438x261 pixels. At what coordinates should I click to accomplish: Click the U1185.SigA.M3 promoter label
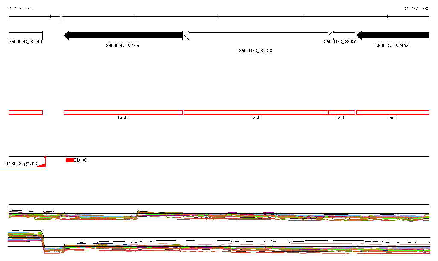point(20,164)
